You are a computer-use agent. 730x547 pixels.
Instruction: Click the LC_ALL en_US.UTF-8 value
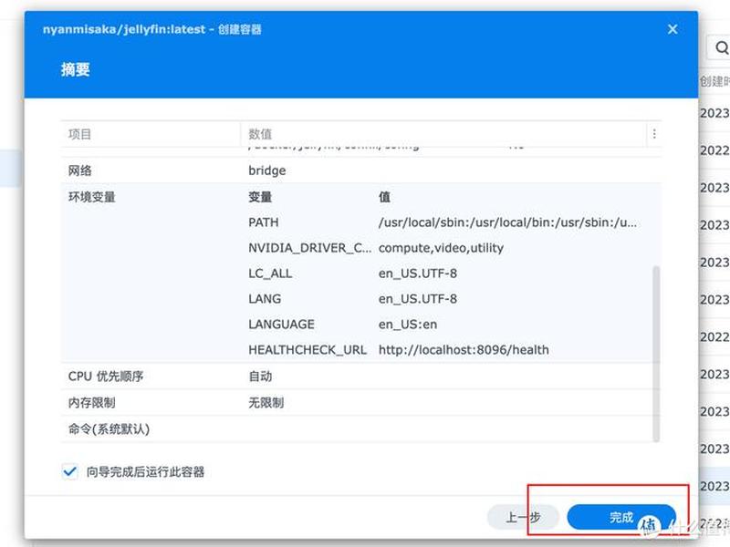coord(418,273)
